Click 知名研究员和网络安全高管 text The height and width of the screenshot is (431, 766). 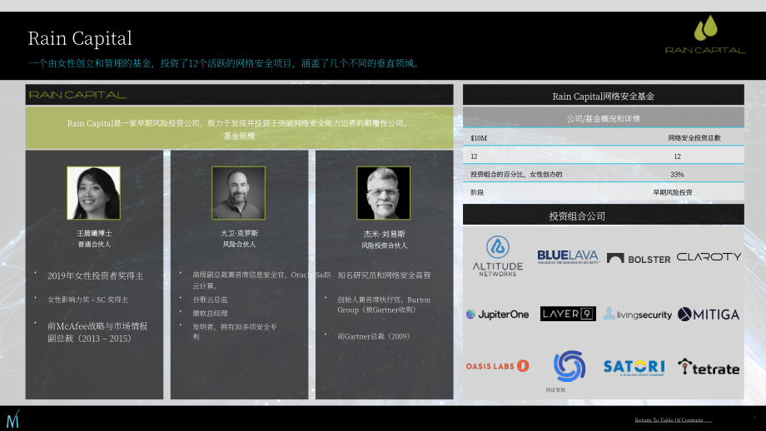(384, 275)
